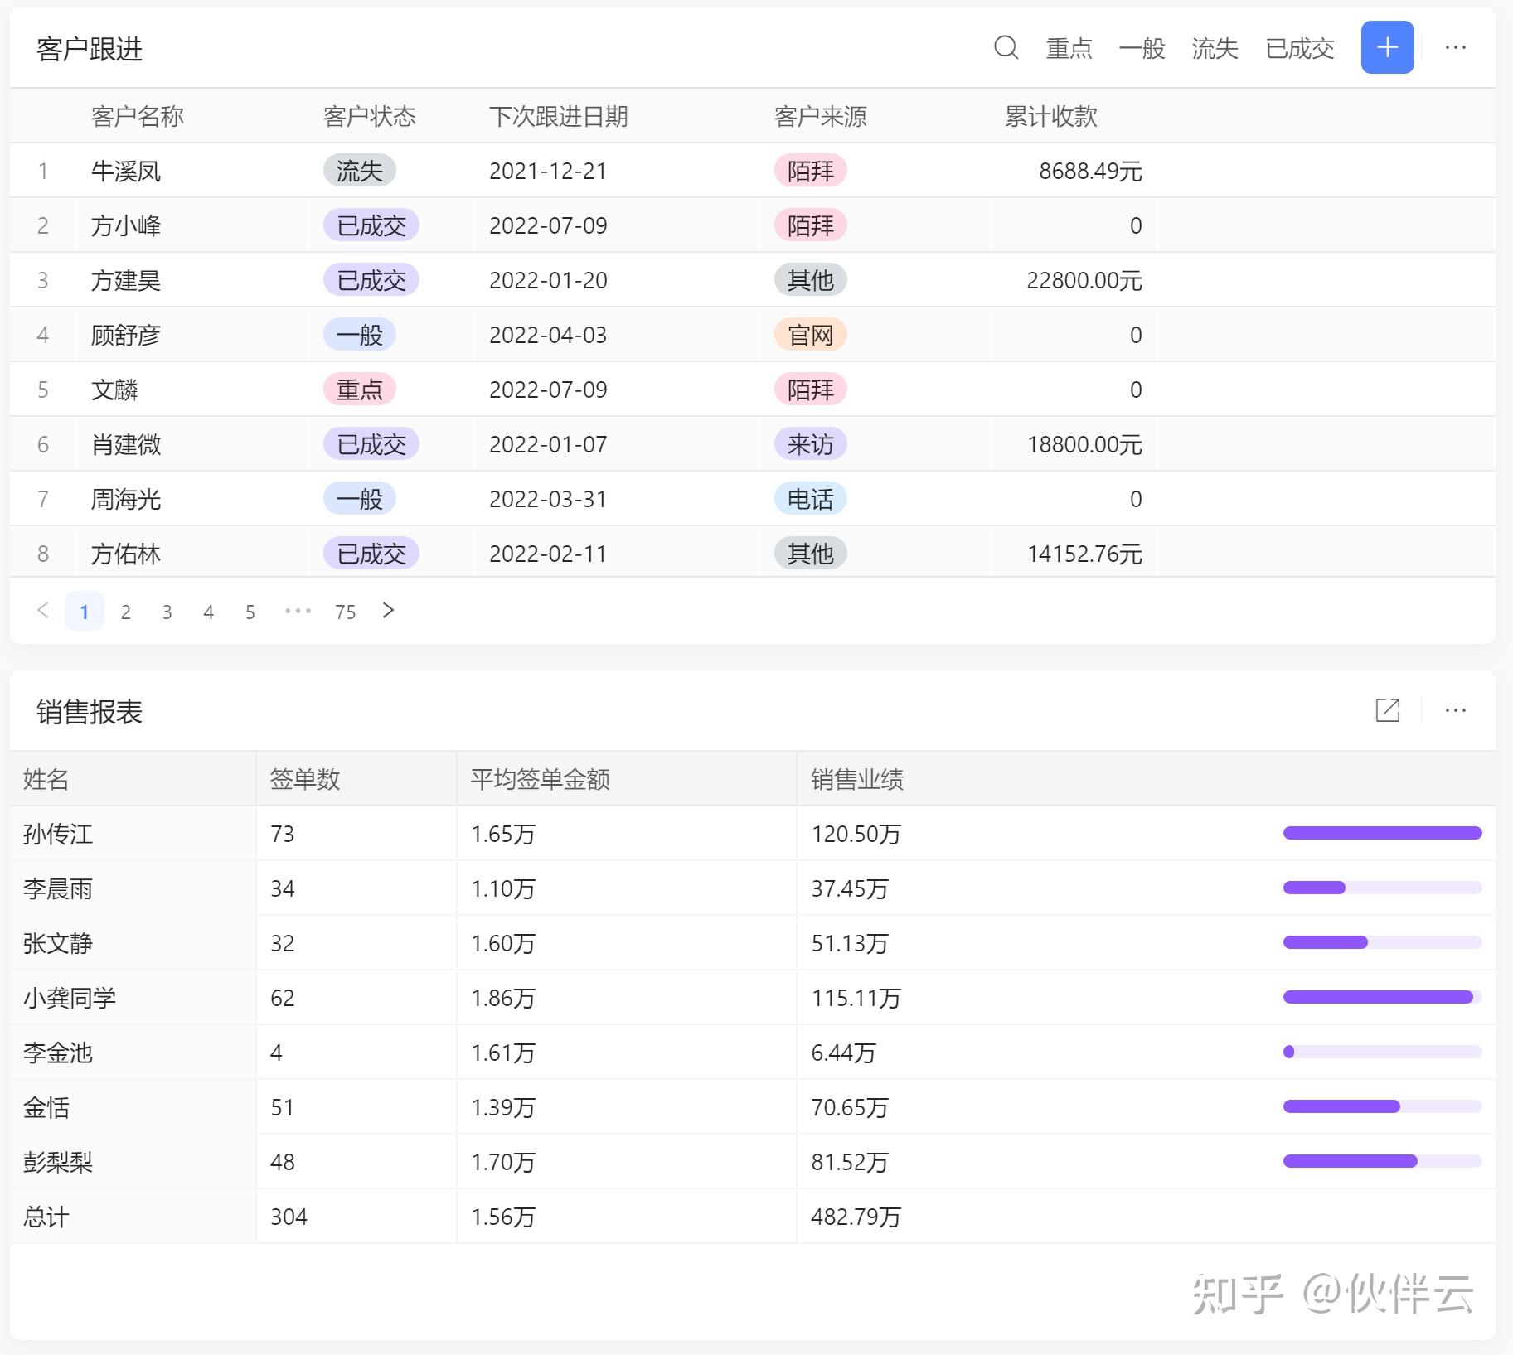The image size is (1513, 1355).
Task: Jump to page 4
Action: coord(209,612)
